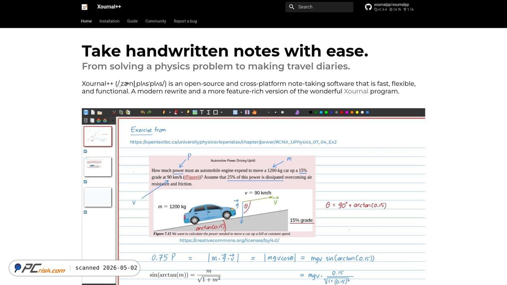Open the Community navigation tab
Screen dimensions: 507x285
tap(155, 21)
